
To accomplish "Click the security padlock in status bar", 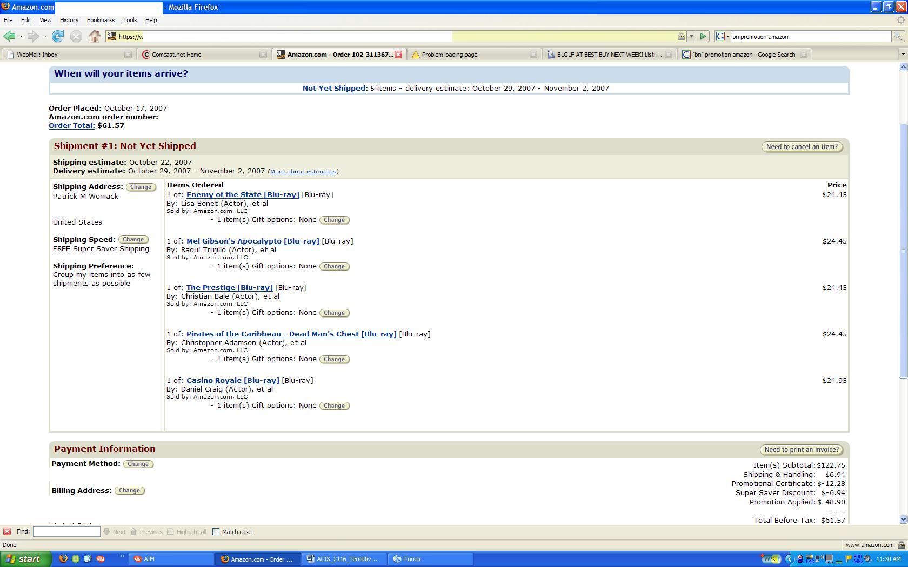I will coord(901,545).
